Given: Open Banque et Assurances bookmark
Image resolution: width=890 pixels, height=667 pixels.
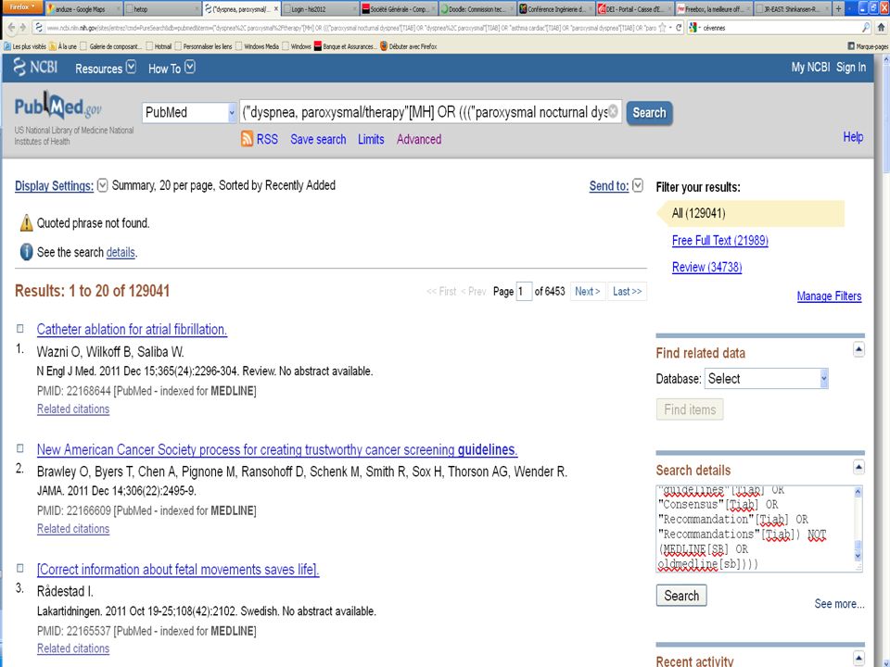Looking at the screenshot, I should click(x=345, y=46).
